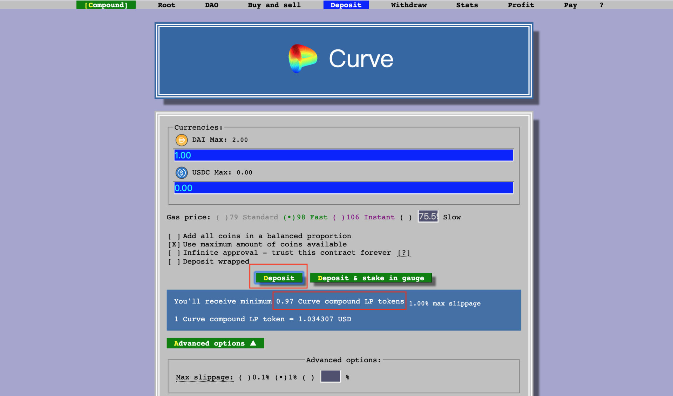Open the [Compound] pool selector
This screenshot has width=673, height=396.
pyautogui.click(x=106, y=5)
